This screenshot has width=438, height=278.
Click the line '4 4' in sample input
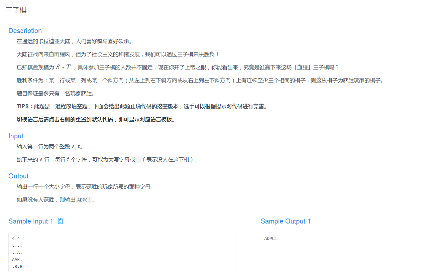(16, 238)
